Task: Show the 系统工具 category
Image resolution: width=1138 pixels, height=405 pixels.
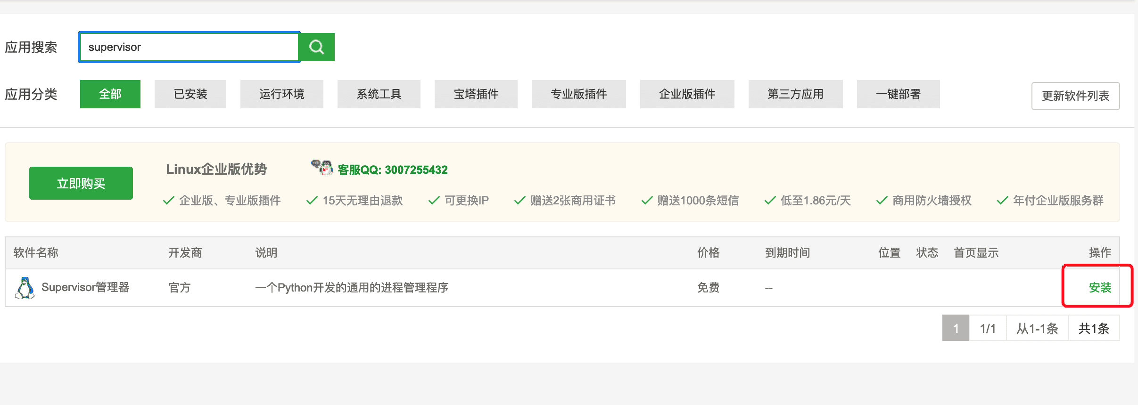Action: tap(379, 94)
